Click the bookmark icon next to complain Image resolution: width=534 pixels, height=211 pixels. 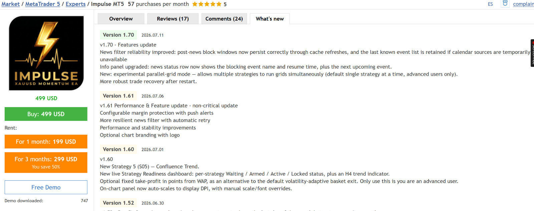click(505, 4)
